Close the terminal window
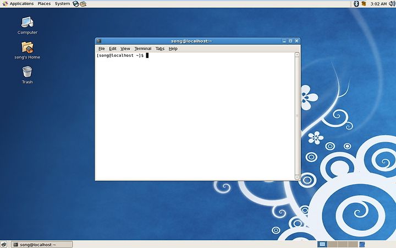396x248 pixels. point(297,41)
